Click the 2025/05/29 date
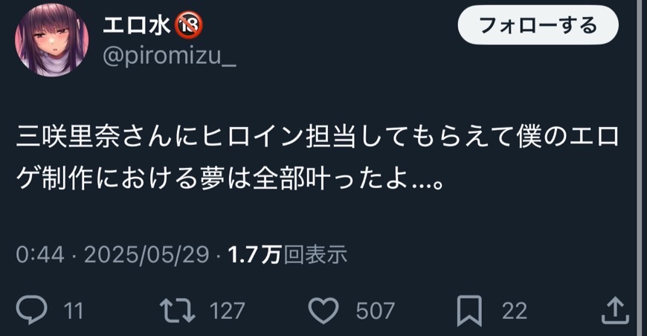The image size is (647, 336). point(147,254)
